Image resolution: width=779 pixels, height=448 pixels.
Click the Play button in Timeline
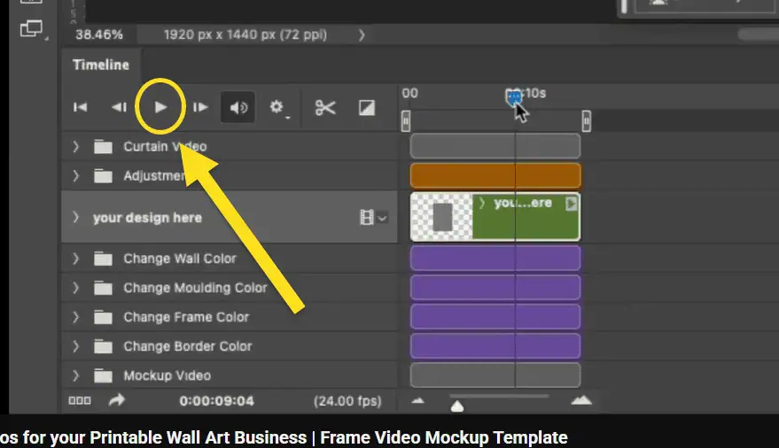(160, 107)
